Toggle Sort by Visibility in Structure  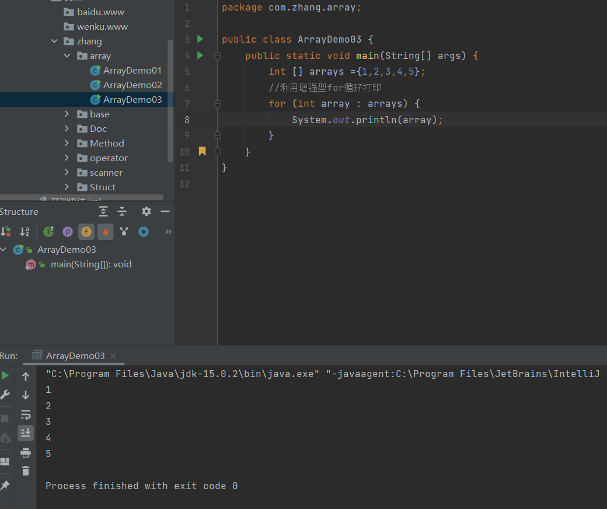pos(6,232)
